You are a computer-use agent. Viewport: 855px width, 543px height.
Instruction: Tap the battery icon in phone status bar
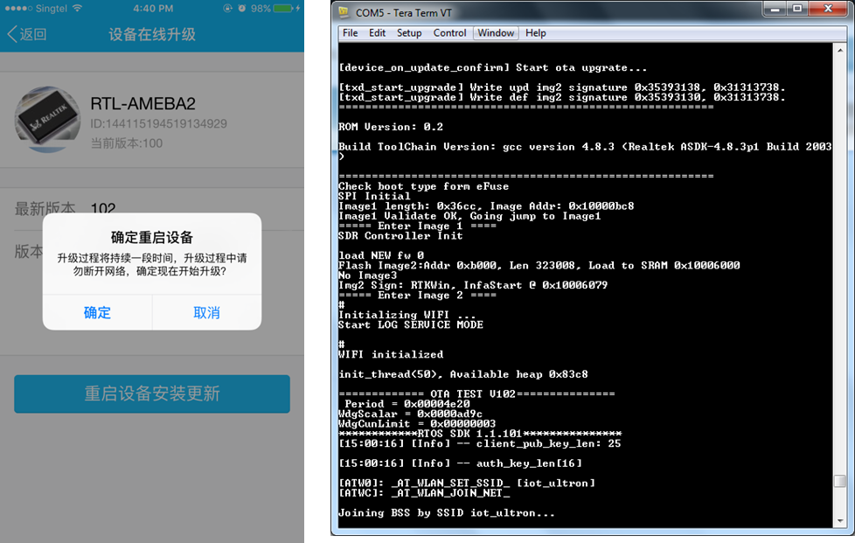click(283, 8)
